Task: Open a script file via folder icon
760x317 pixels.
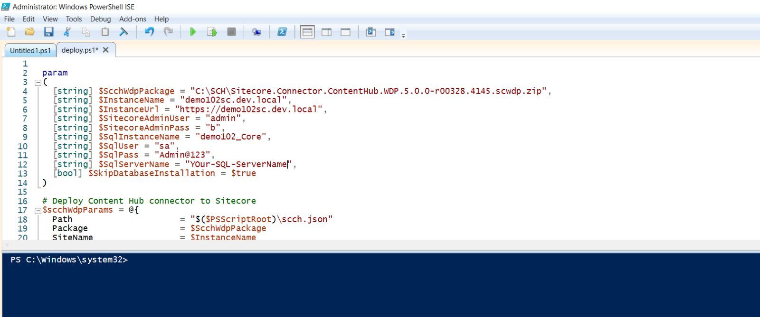Action: (x=29, y=32)
